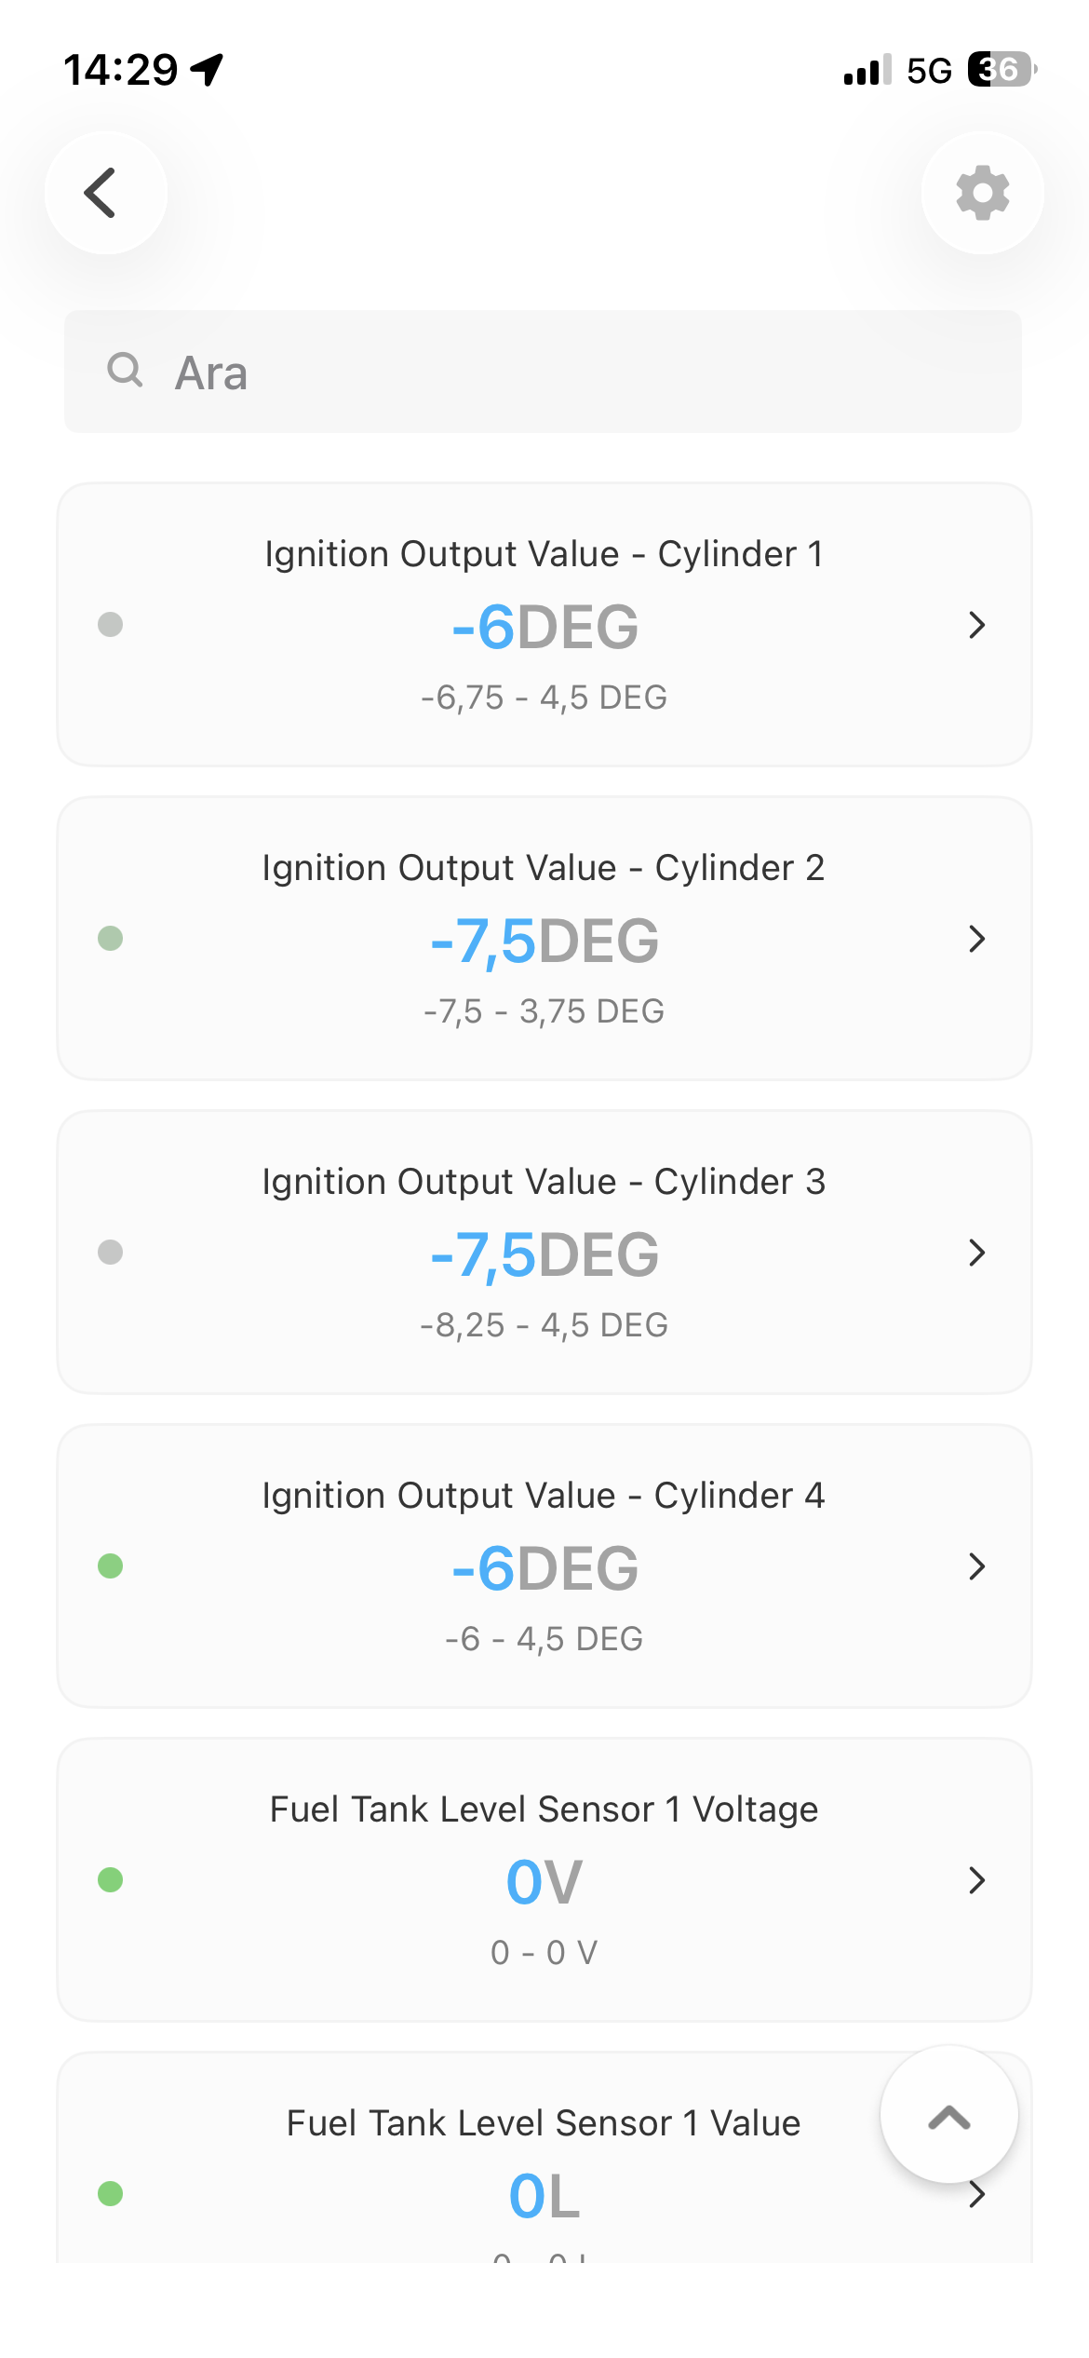
Task: Toggle the status dot for Cylinder 1
Action: 111,624
